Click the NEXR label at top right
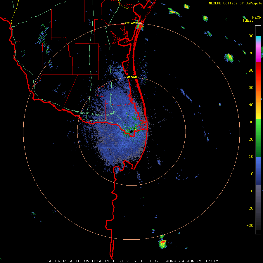Image resolution: width=263 pixels, height=263 pixels. click(x=257, y=18)
